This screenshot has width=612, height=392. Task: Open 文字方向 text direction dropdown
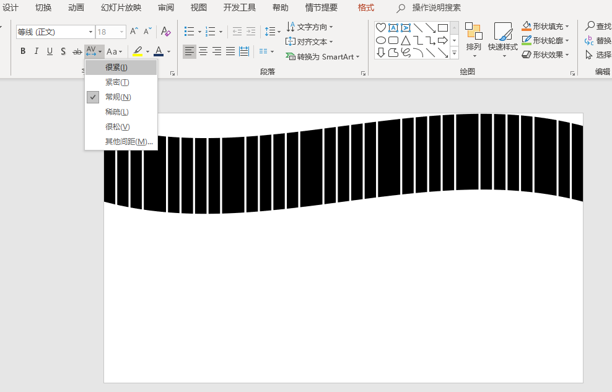pyautogui.click(x=310, y=27)
